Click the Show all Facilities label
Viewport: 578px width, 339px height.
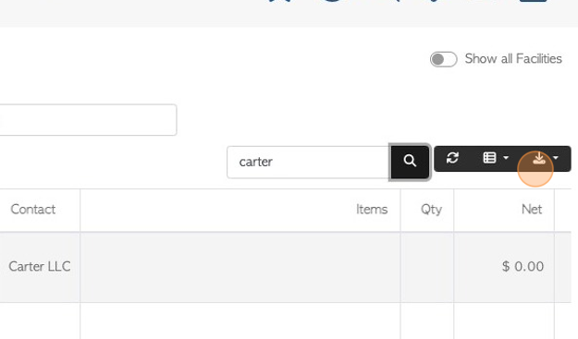(x=513, y=58)
